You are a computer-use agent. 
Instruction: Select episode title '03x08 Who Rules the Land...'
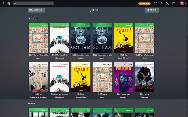(x=145, y=55)
